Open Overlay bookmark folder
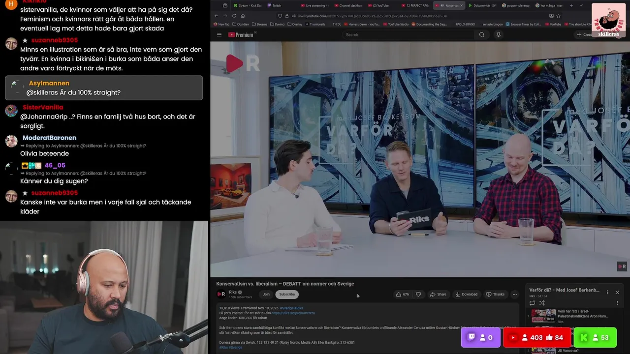This screenshot has width=630, height=354. pos(295,24)
